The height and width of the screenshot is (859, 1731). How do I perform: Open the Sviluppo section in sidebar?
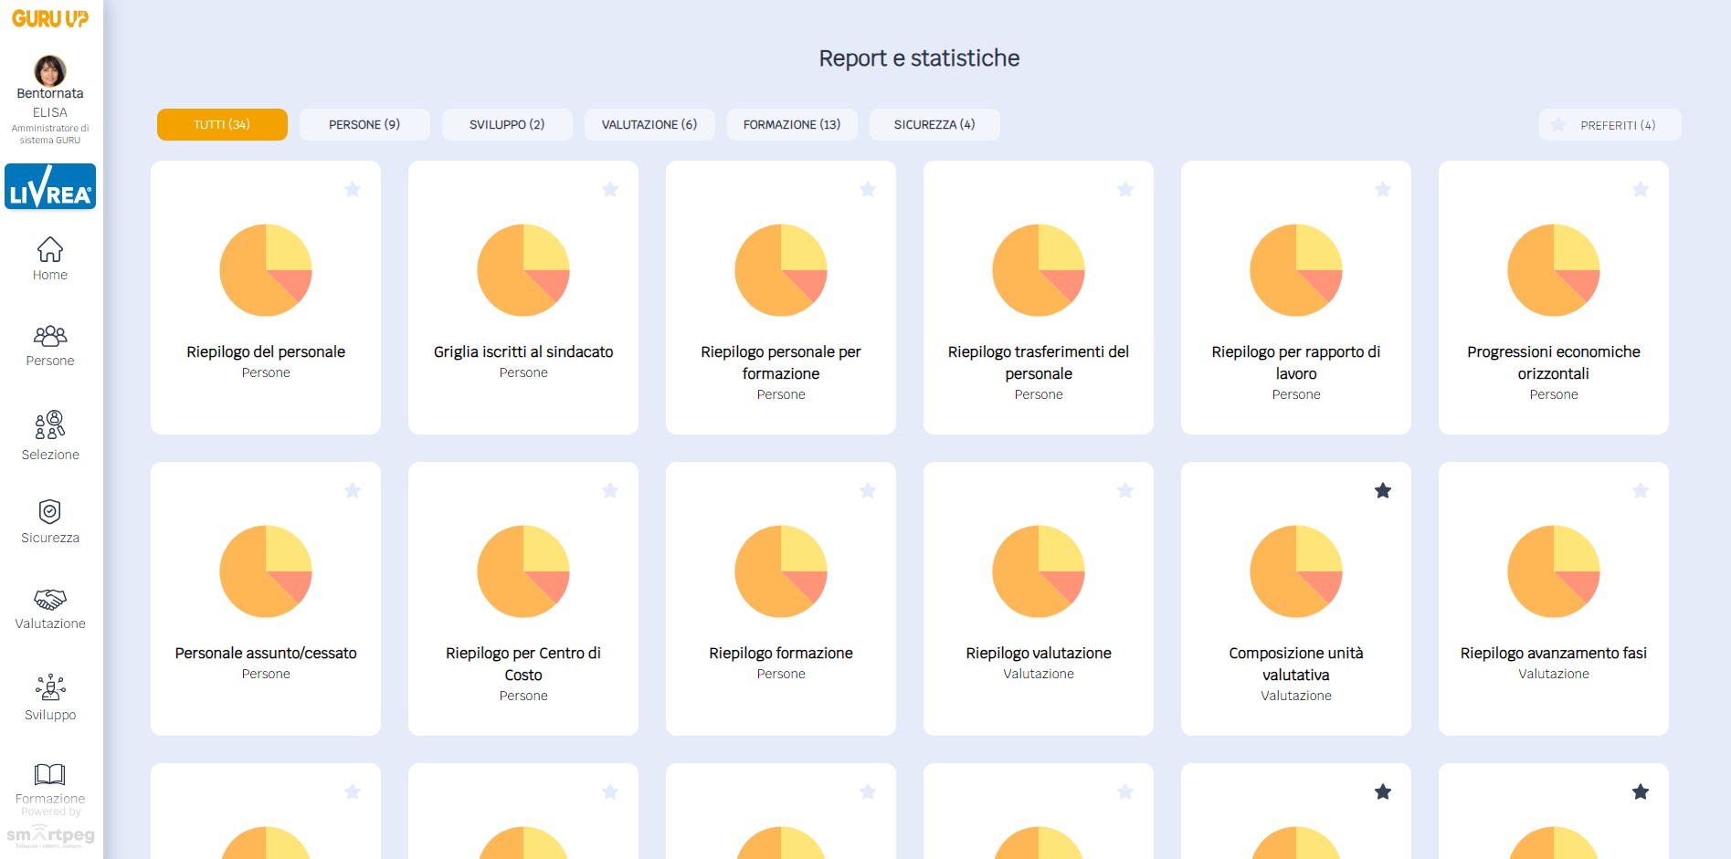pyautogui.click(x=50, y=697)
